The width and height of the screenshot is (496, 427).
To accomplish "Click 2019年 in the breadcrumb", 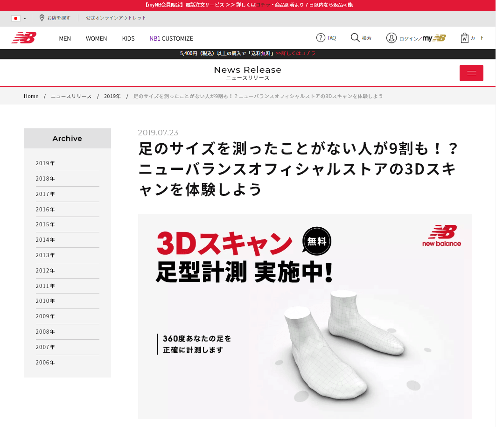I will click(x=112, y=96).
